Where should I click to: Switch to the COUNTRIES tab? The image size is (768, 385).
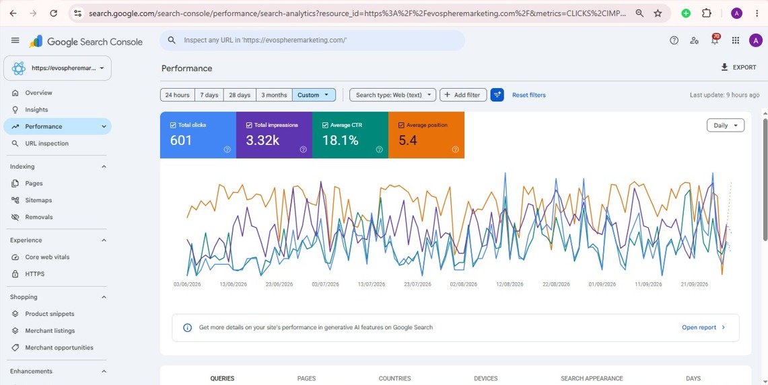395,378
